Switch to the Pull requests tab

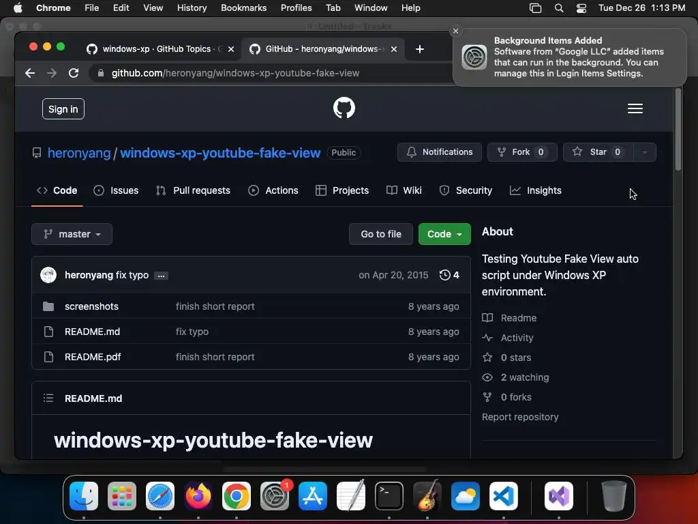coord(193,190)
